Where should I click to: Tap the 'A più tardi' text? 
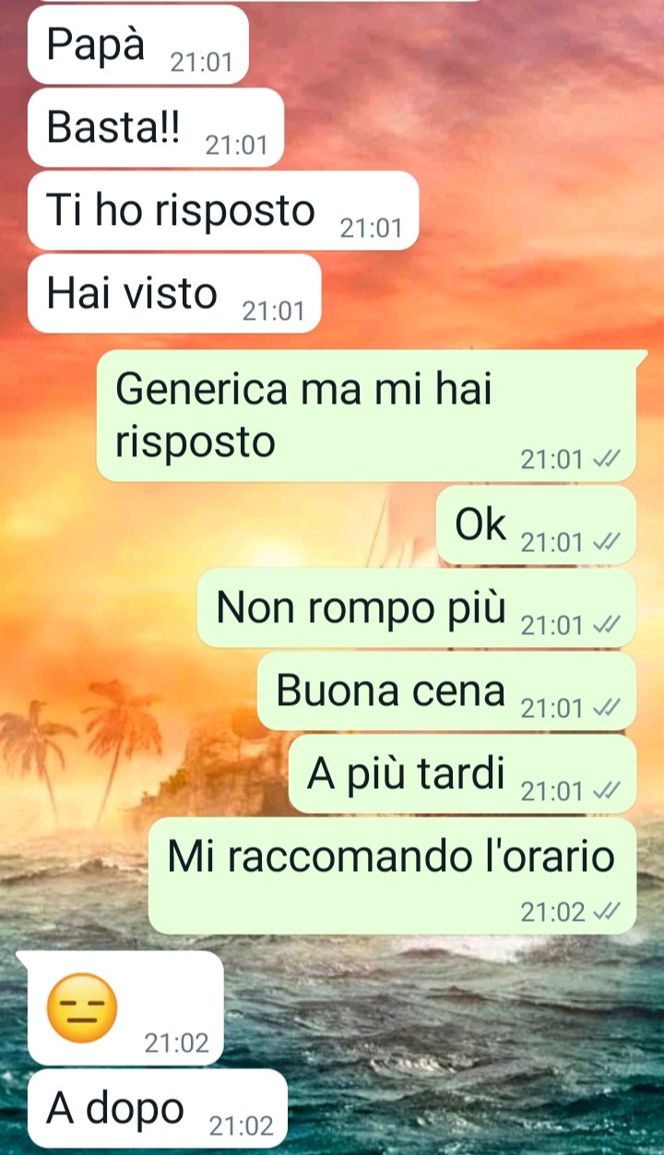(407, 774)
